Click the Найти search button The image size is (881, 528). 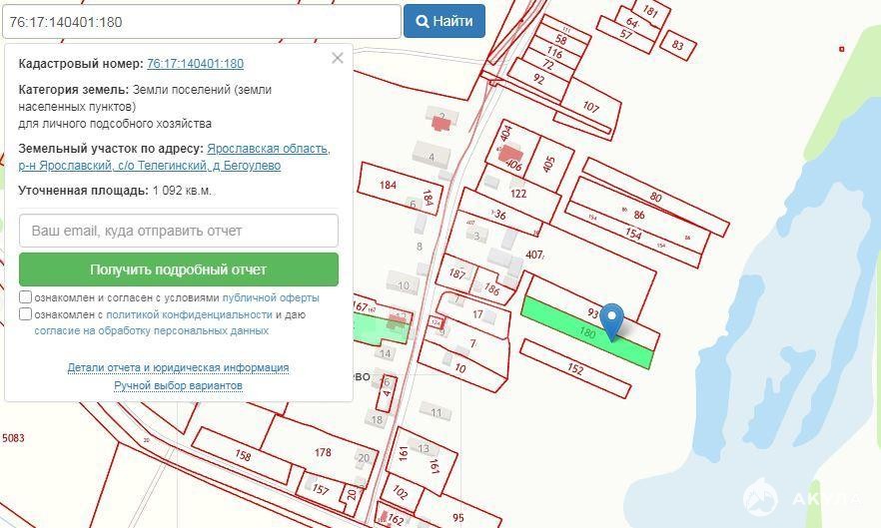tap(444, 21)
